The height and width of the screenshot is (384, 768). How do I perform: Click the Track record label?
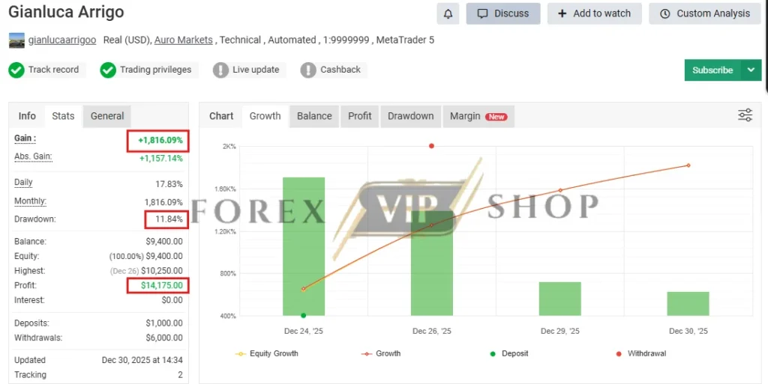(53, 70)
